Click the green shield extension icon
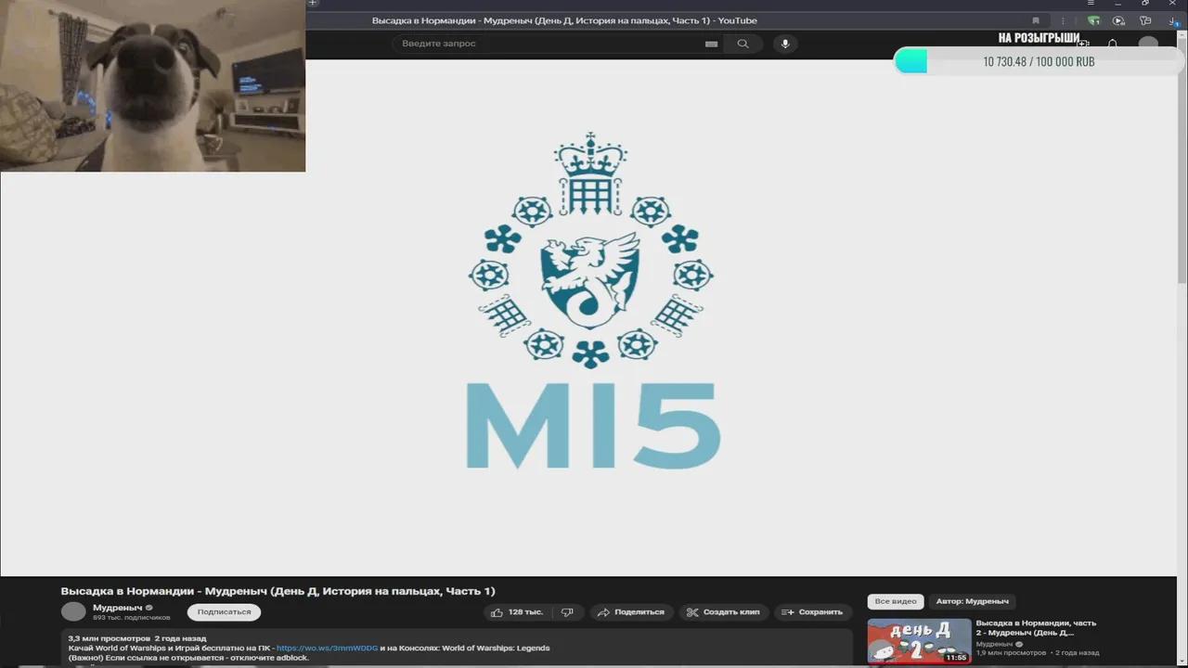This screenshot has width=1188, height=668. click(x=1093, y=20)
